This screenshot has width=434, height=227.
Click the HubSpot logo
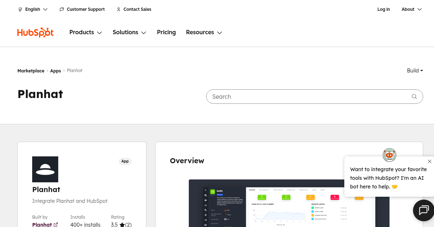coord(35,32)
